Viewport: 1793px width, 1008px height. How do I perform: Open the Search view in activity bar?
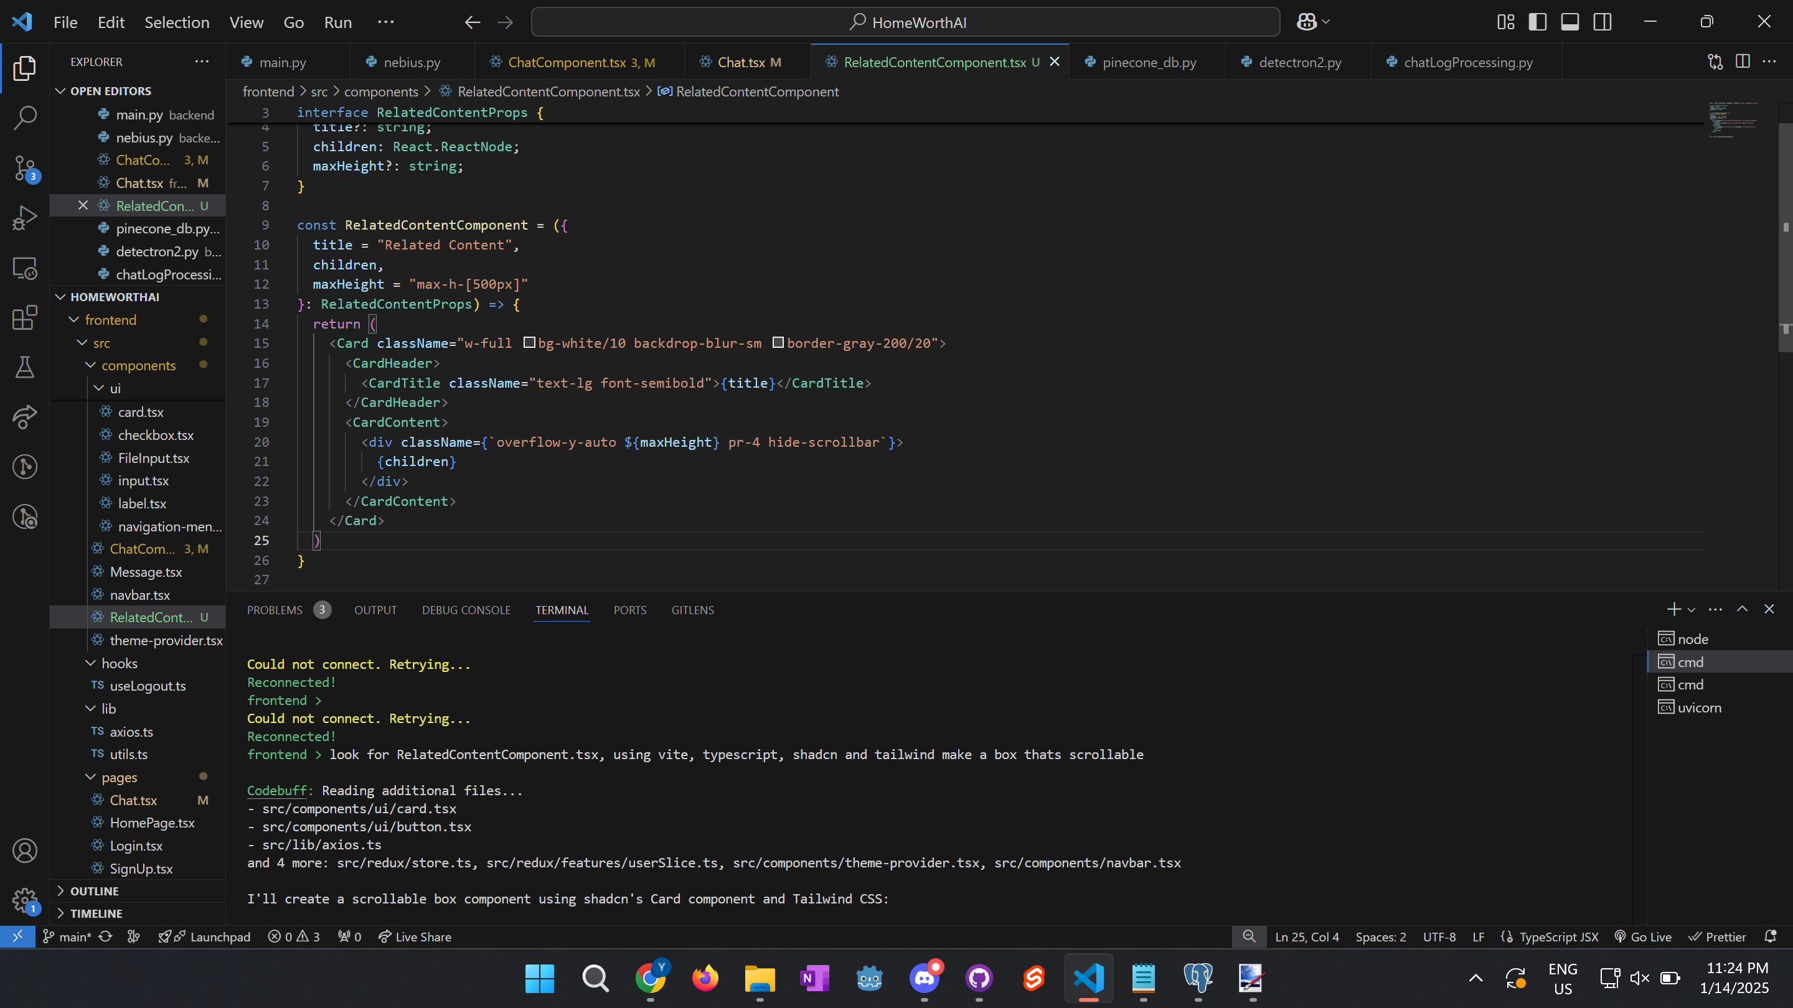[x=25, y=118]
